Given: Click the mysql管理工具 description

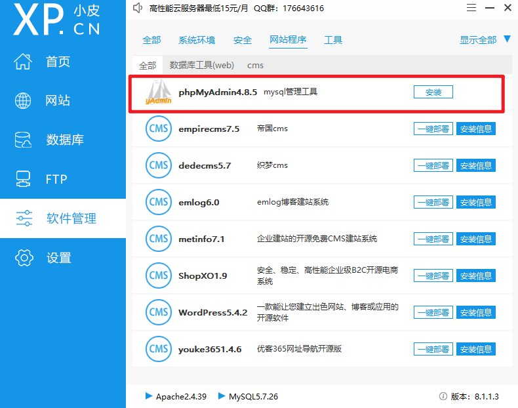Looking at the screenshot, I should click(x=290, y=92).
